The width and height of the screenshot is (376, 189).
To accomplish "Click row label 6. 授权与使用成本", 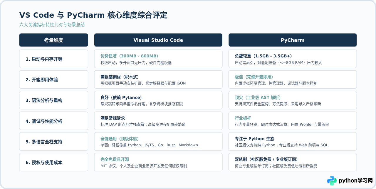I will [44, 162].
